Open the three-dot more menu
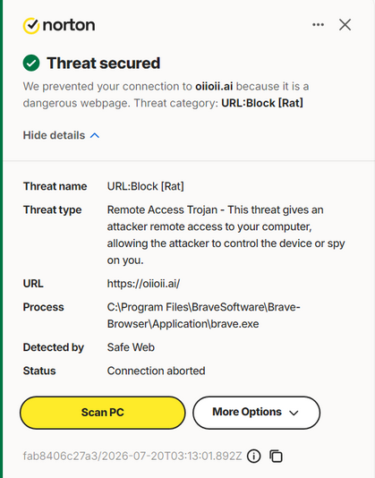 click(x=318, y=25)
